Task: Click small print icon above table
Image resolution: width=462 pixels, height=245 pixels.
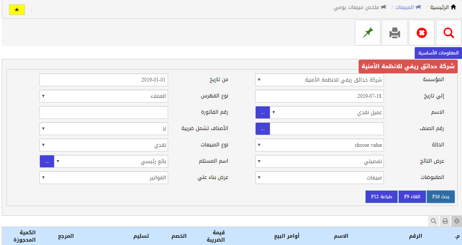Action: tap(445, 221)
